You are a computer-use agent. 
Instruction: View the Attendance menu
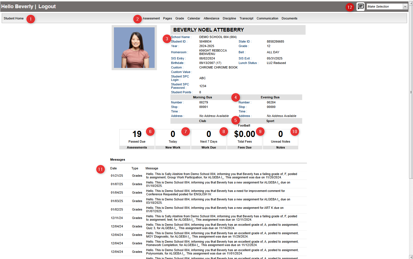[x=211, y=18]
